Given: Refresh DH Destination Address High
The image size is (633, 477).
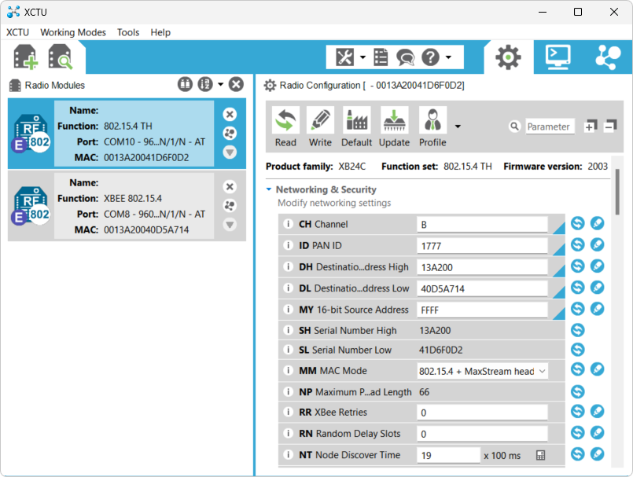Looking at the screenshot, I should click(578, 266).
